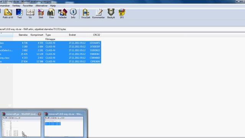Open the Finn search tool
The width and height of the screenshot is (245, 138).
click(x=52, y=14)
